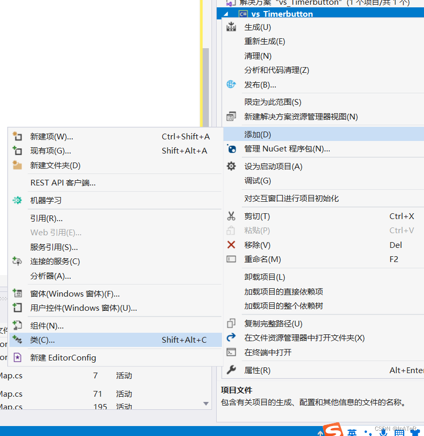Click the NuGet package manager icon
The image size is (424, 436).
coord(231,149)
